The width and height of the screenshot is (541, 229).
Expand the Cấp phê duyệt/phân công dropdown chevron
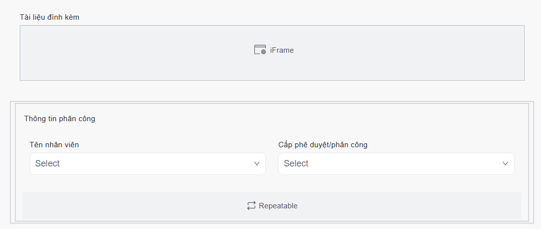(x=505, y=164)
